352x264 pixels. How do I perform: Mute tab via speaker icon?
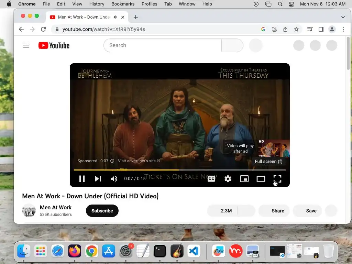coord(115,17)
